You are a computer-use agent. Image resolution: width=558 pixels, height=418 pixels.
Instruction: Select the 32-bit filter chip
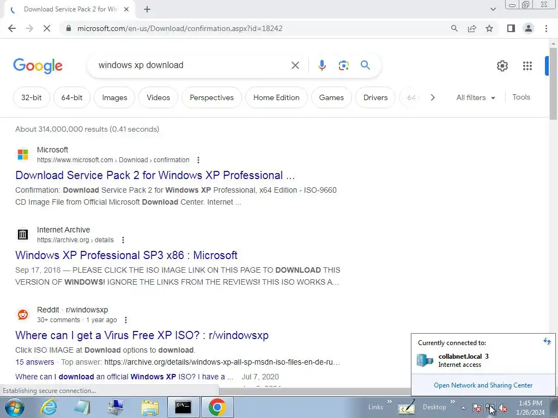pyautogui.click(x=31, y=97)
